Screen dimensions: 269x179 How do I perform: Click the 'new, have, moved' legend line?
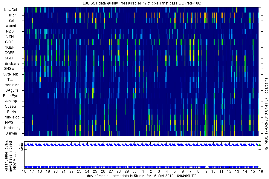click(10, 157)
